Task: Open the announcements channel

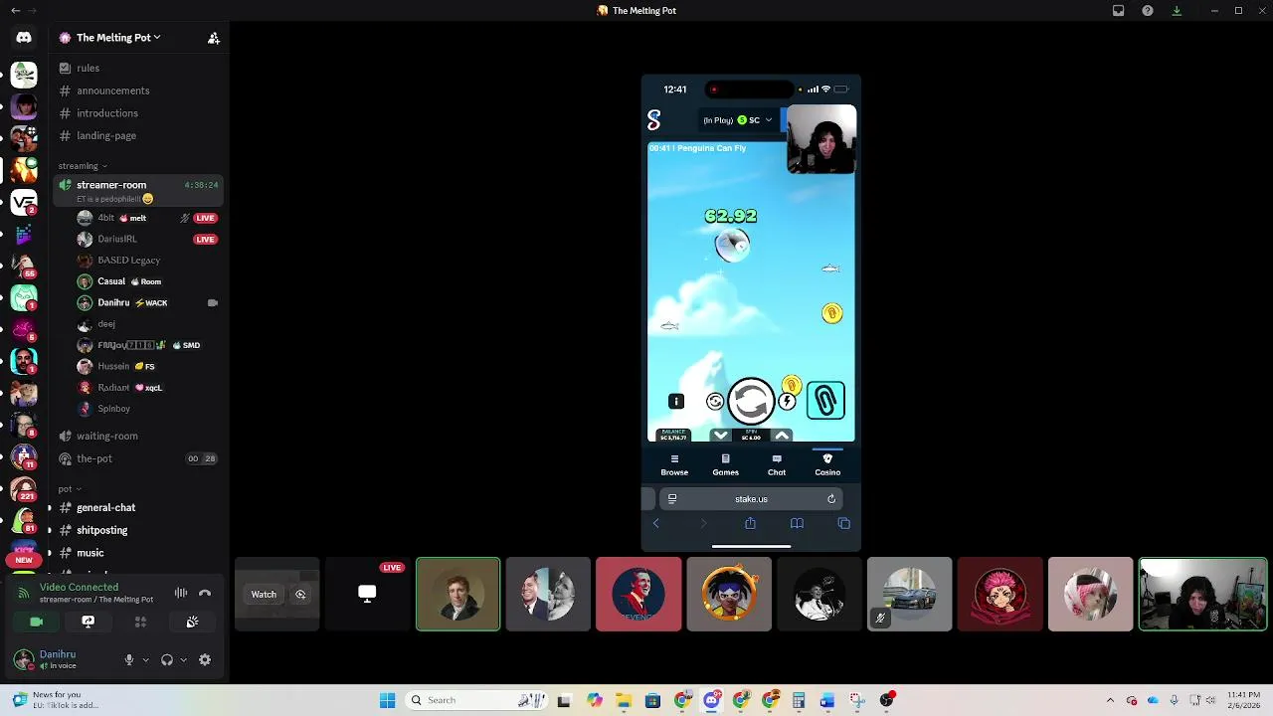Action: coord(137,90)
